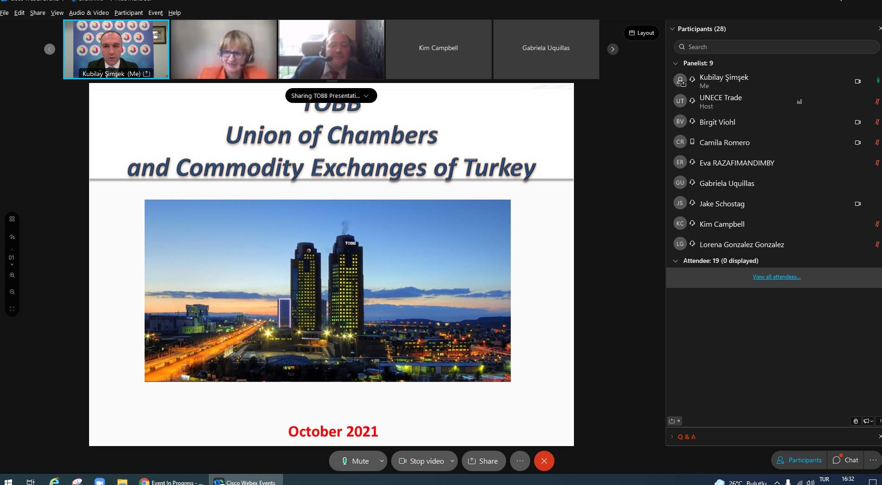
Task: Click the red leave event button
Action: click(544, 461)
